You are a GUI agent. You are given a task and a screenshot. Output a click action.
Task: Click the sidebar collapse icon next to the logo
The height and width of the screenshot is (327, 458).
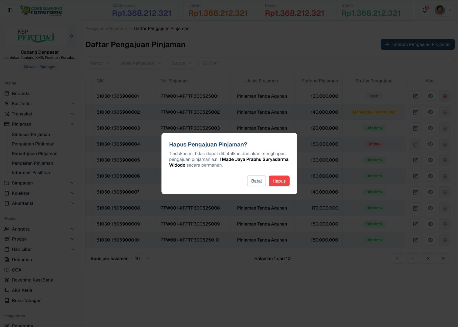[10, 10]
